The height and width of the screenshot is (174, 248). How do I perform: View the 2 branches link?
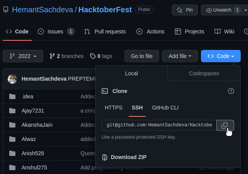point(67,56)
